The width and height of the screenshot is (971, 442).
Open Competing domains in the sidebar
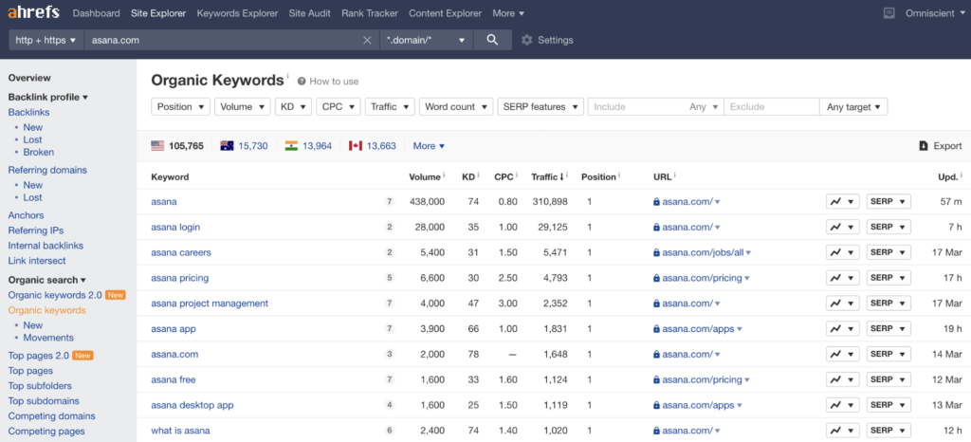click(x=51, y=416)
